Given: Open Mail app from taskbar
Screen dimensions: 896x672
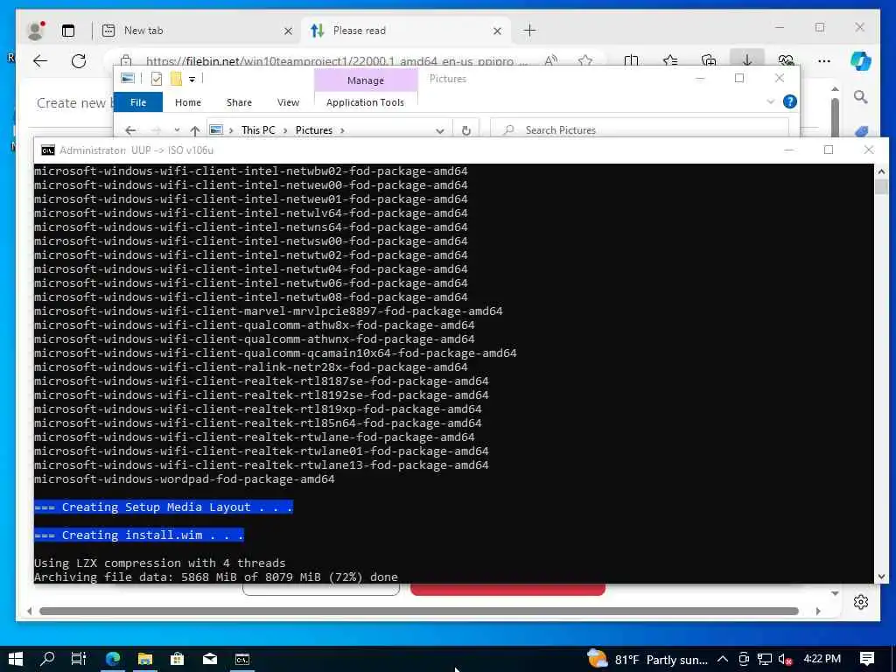Looking at the screenshot, I should tap(210, 659).
